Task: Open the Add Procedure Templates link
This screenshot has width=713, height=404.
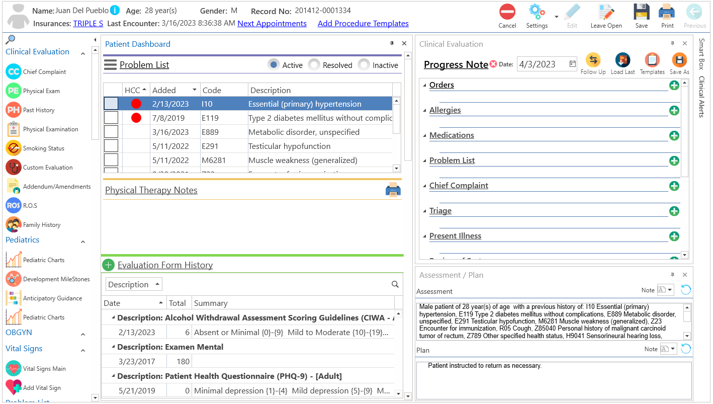Action: [x=363, y=23]
